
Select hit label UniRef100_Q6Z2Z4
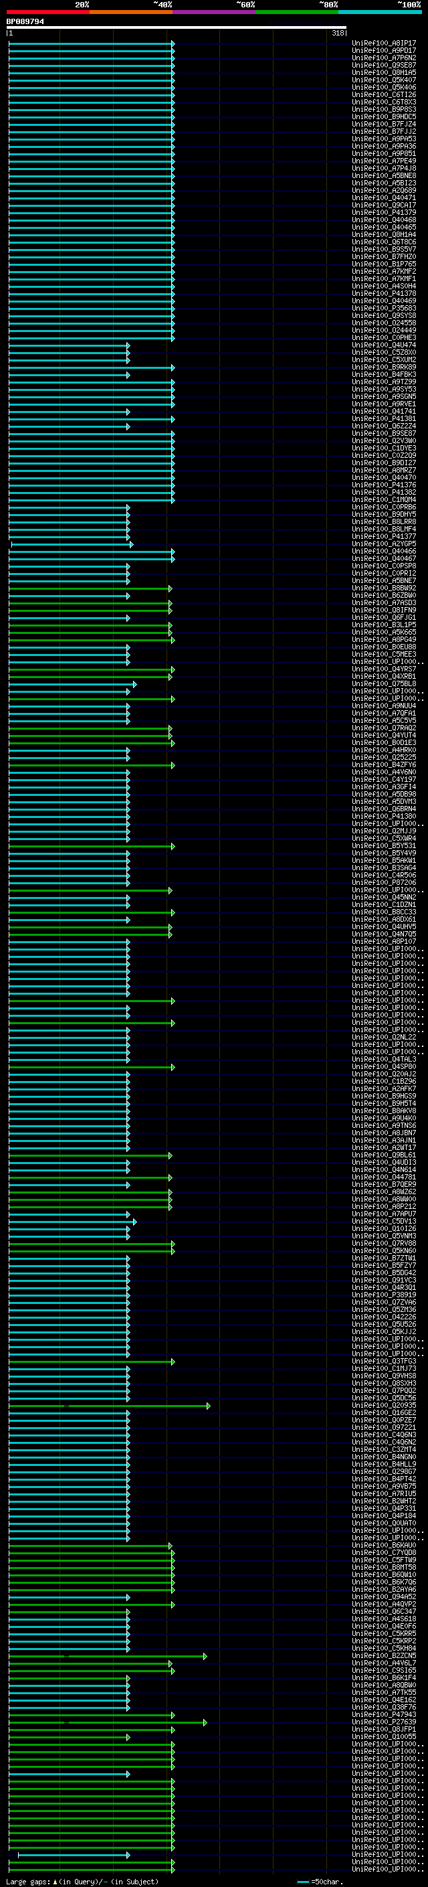[384, 426]
